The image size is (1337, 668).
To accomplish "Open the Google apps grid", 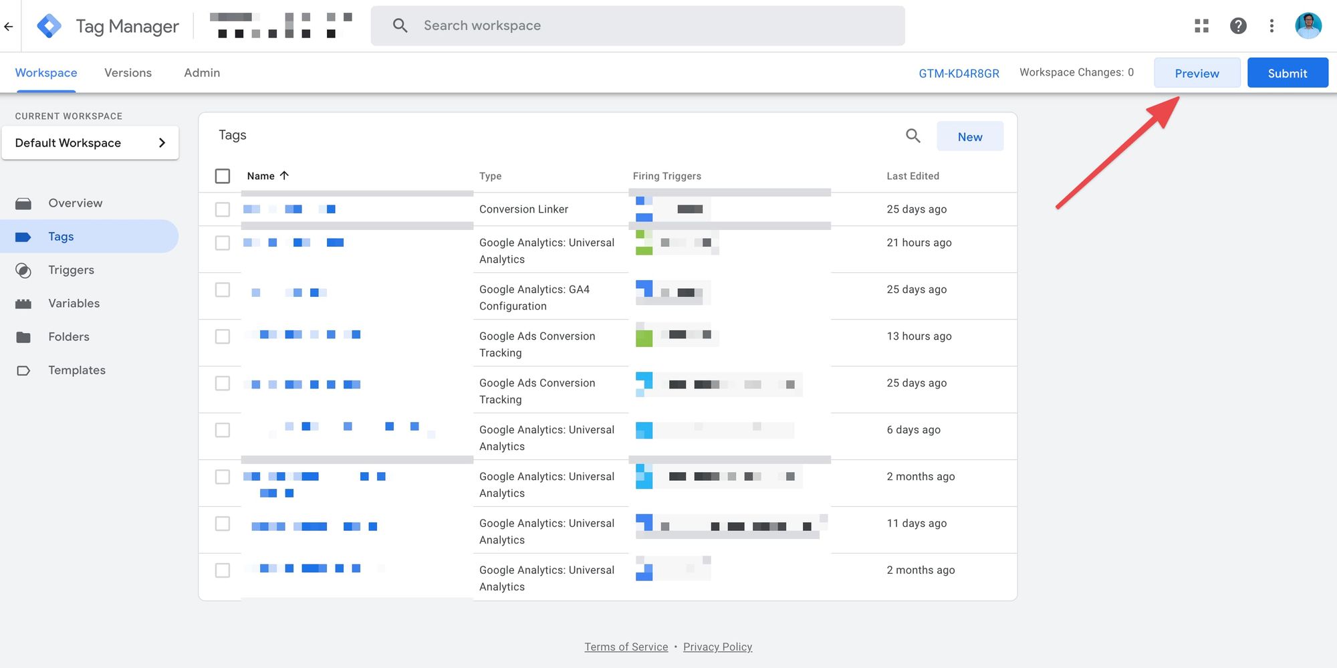I will coord(1201,25).
